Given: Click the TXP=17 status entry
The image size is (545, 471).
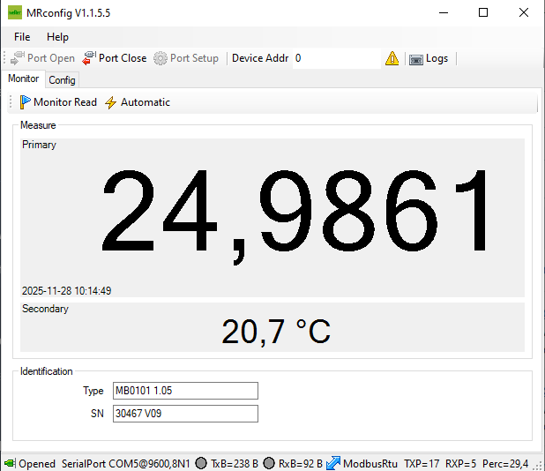Looking at the screenshot, I should [x=422, y=464].
